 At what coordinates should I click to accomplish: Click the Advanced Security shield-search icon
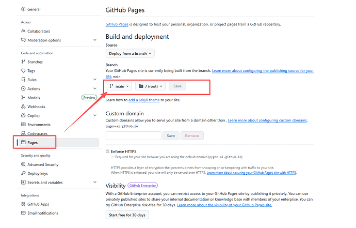[23, 164]
